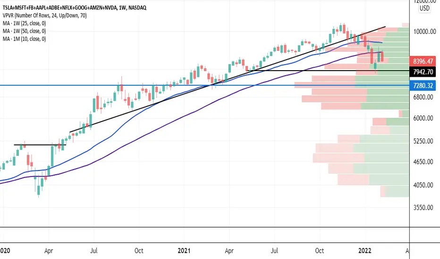Image resolution: width=440 pixels, height=259 pixels.
Task: Select the black horizontal line at 7942
Action: (x=328, y=71)
